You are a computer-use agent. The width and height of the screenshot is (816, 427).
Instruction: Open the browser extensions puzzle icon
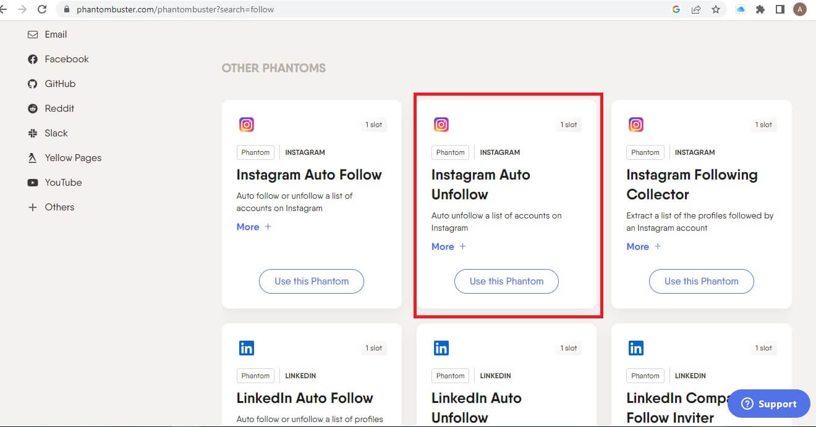click(x=760, y=9)
